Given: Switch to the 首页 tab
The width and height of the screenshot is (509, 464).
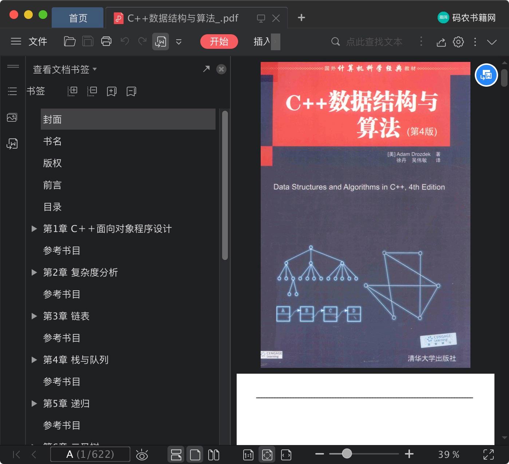Looking at the screenshot, I should [78, 18].
